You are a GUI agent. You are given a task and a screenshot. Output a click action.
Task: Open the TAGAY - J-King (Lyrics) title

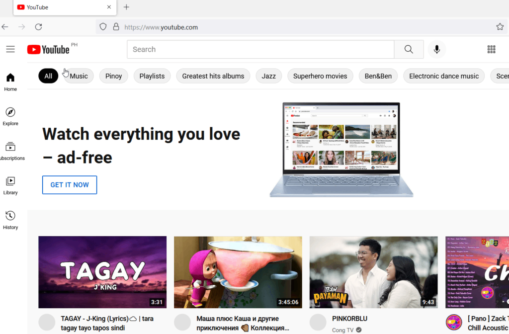(107, 323)
